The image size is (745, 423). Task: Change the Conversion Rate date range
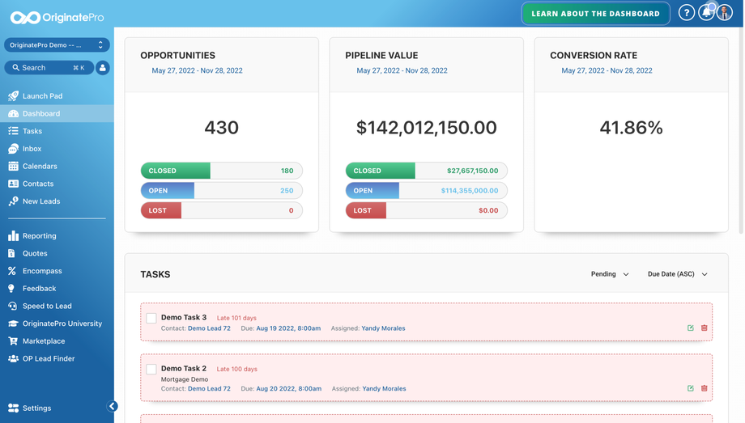(x=607, y=70)
